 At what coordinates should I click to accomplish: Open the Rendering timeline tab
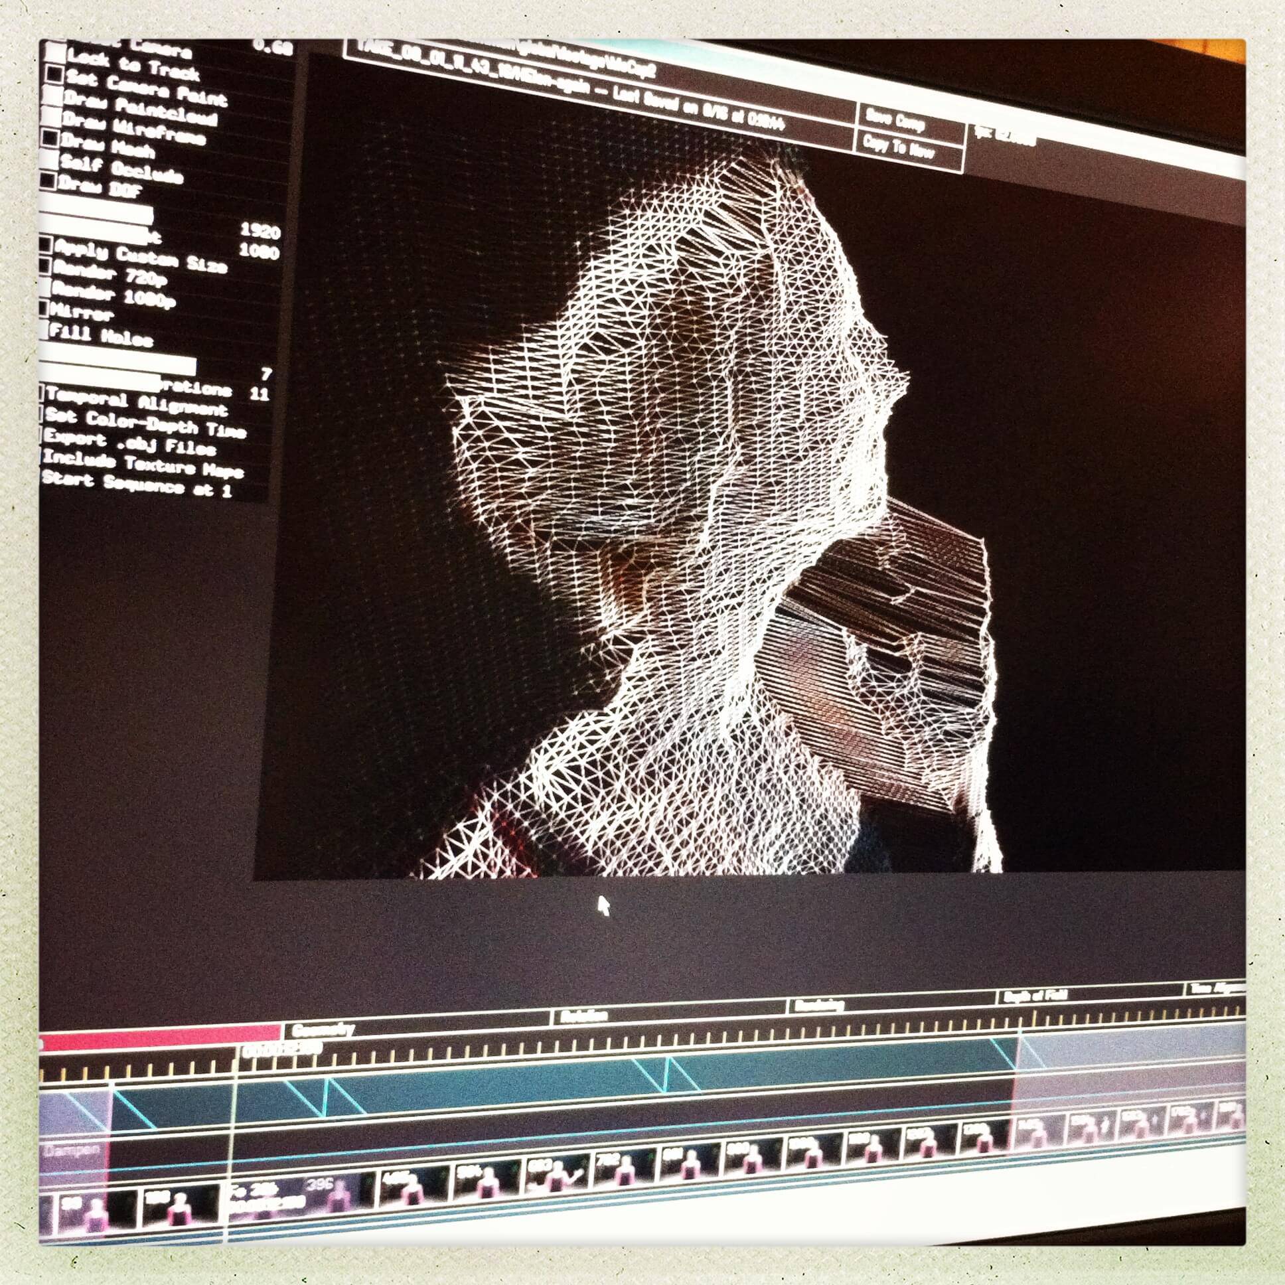pyautogui.click(x=820, y=1005)
